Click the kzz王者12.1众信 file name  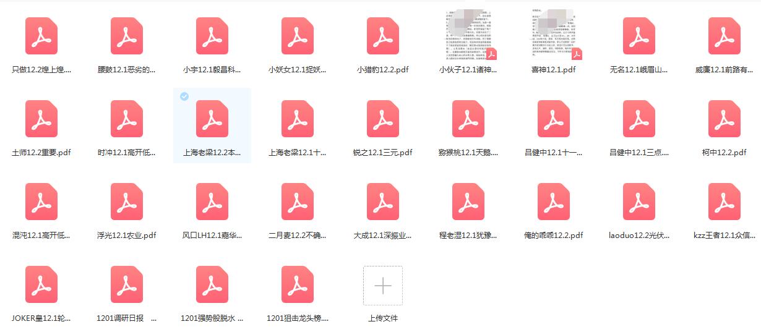click(724, 236)
